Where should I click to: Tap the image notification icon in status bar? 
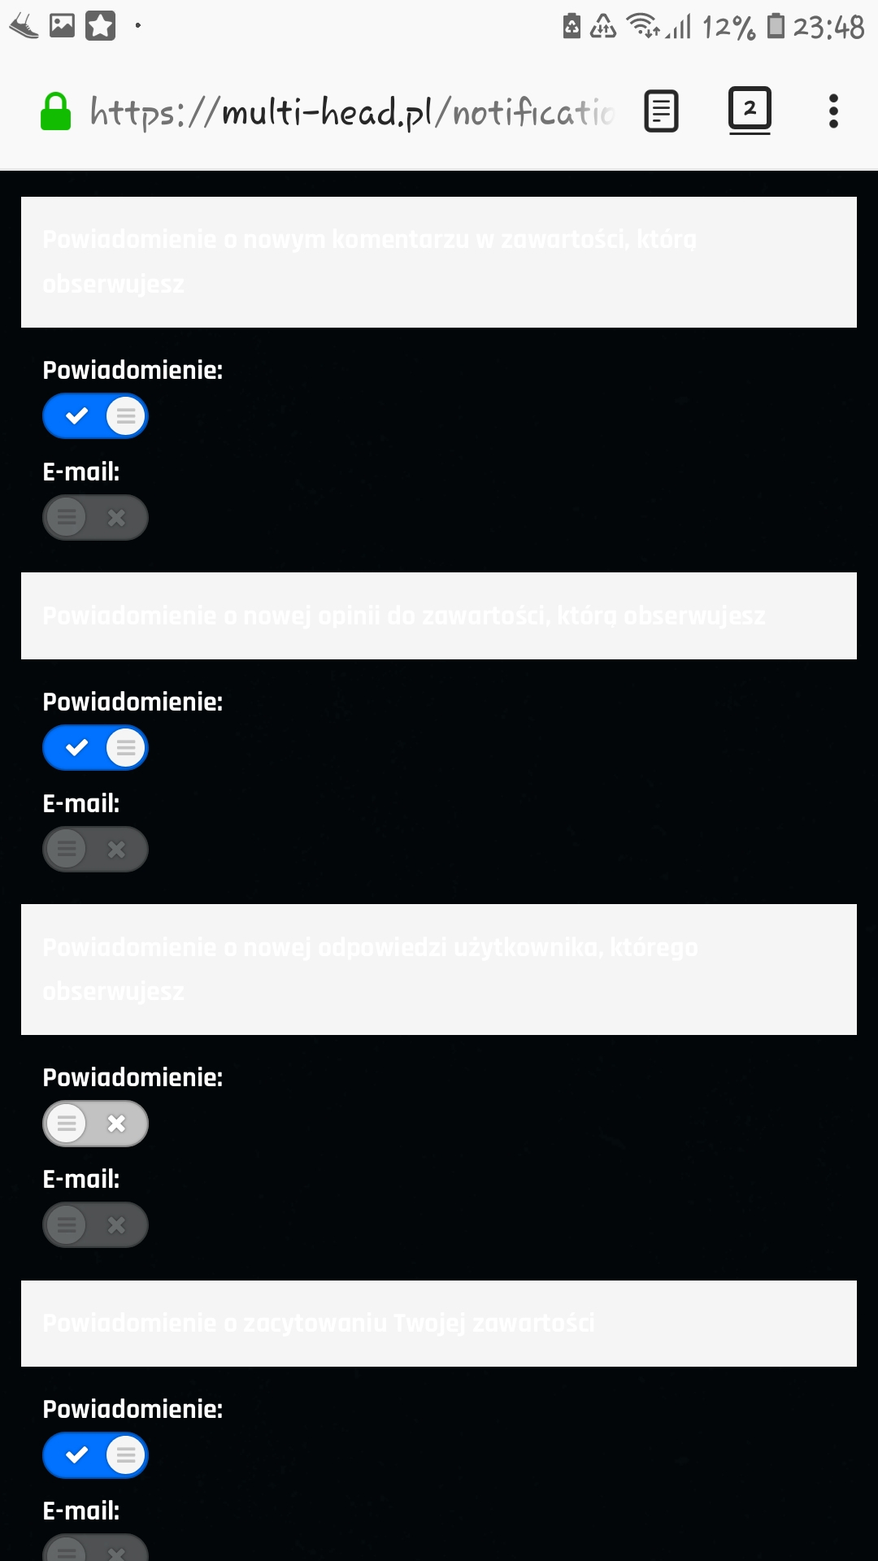pyautogui.click(x=62, y=26)
